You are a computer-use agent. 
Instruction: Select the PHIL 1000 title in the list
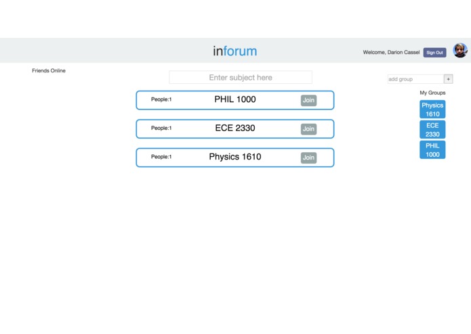[x=235, y=99]
